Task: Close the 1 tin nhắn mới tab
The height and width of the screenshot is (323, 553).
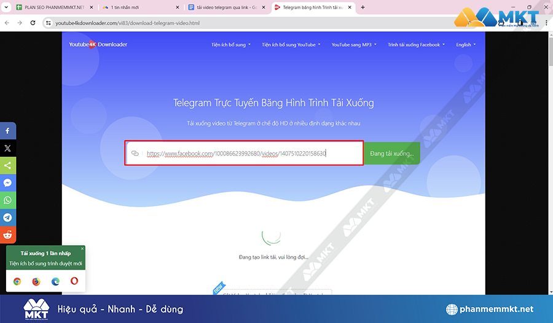Action: click(x=178, y=7)
